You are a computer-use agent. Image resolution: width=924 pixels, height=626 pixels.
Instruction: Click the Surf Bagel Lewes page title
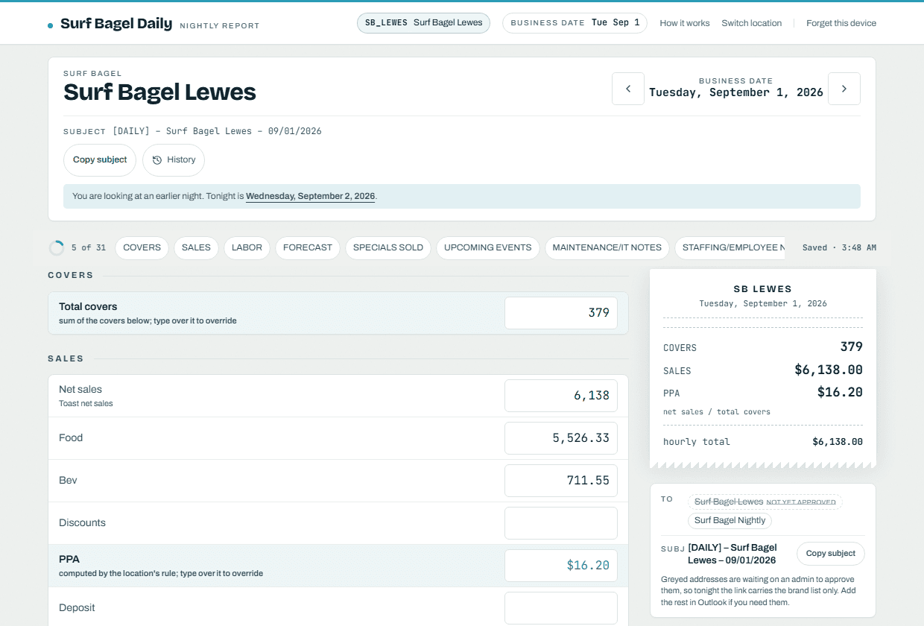(x=159, y=92)
